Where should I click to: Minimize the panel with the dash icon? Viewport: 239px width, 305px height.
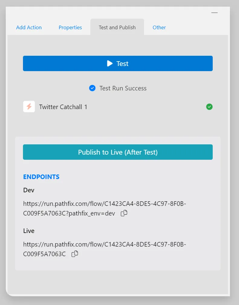215,13
